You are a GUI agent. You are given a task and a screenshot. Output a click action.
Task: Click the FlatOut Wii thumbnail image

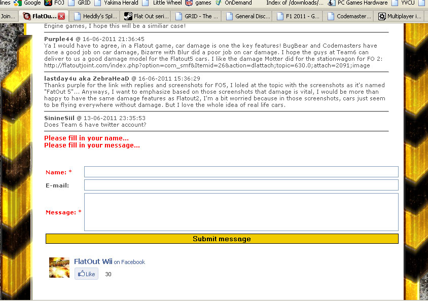[59, 268]
